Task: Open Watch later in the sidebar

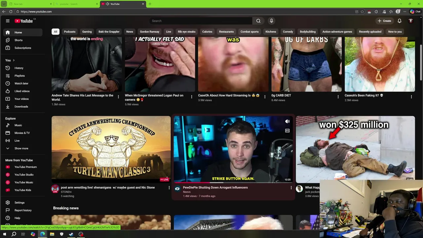Action: click(x=23, y=83)
